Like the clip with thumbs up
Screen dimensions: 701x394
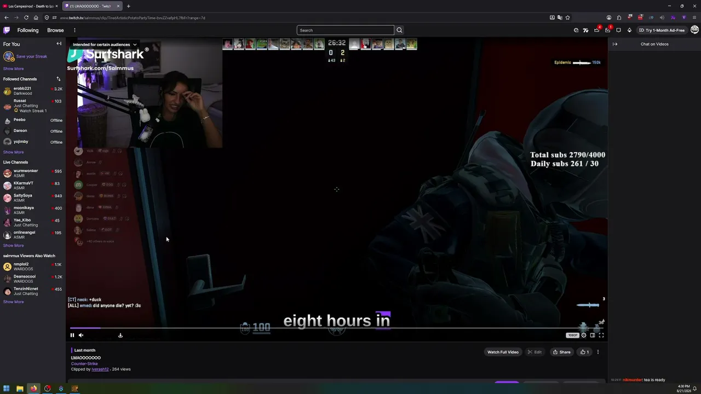[x=584, y=352]
